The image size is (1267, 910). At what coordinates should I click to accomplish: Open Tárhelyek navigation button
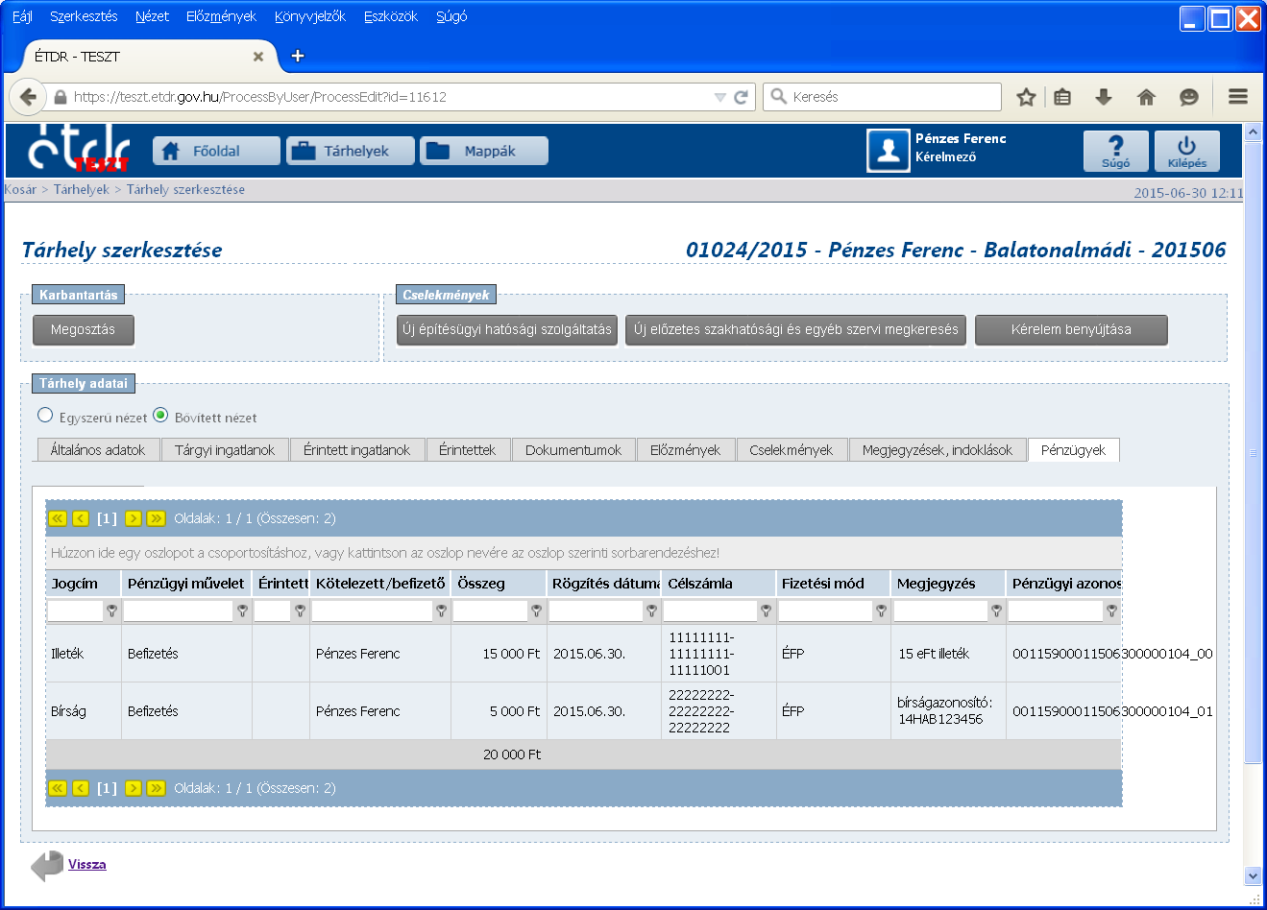351,151
